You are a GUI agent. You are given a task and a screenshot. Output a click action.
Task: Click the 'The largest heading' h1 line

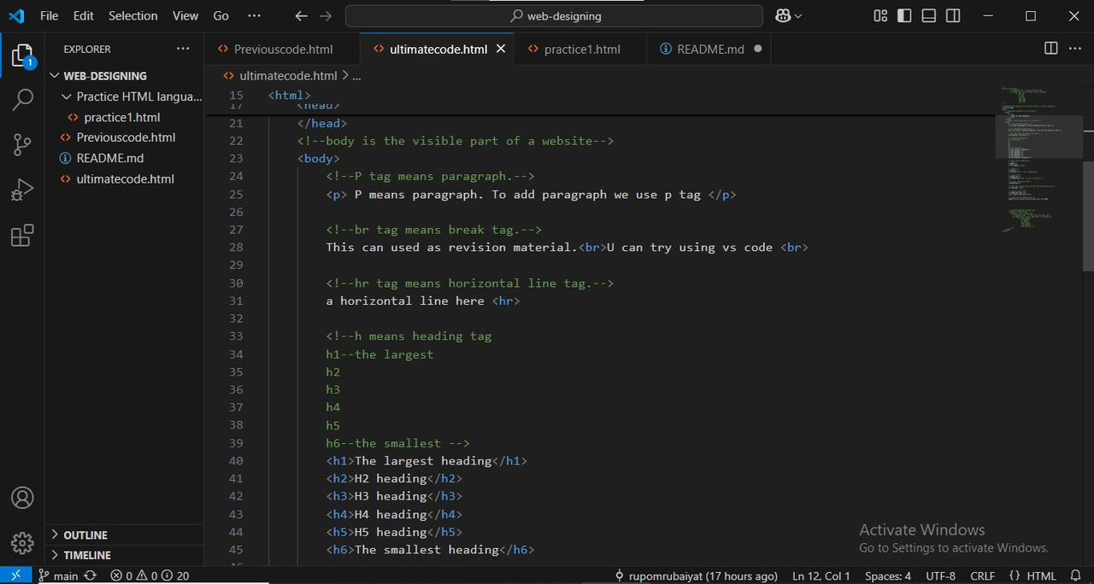pos(426,461)
